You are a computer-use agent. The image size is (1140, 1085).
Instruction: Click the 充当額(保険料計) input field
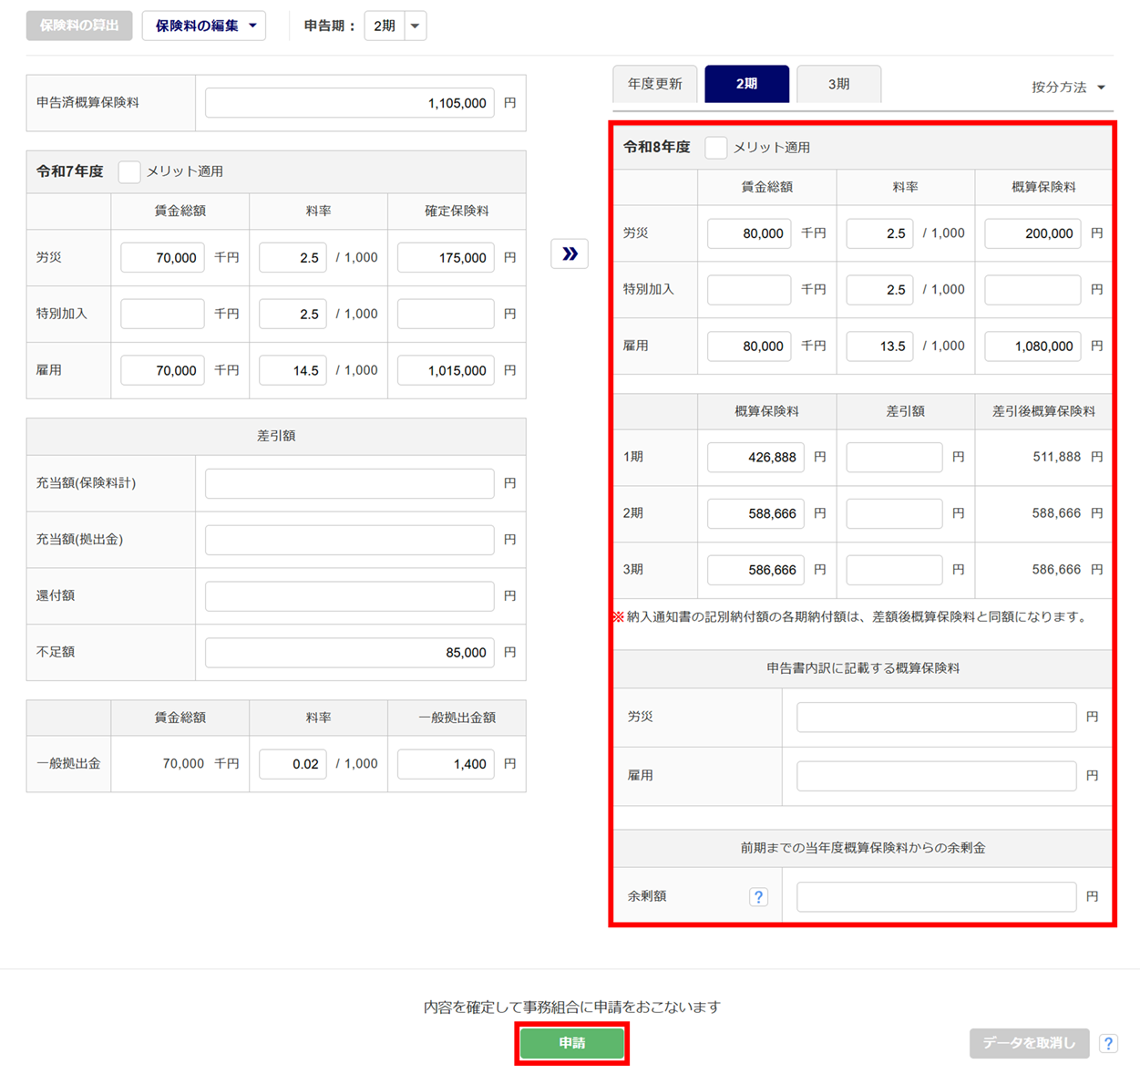coord(350,483)
